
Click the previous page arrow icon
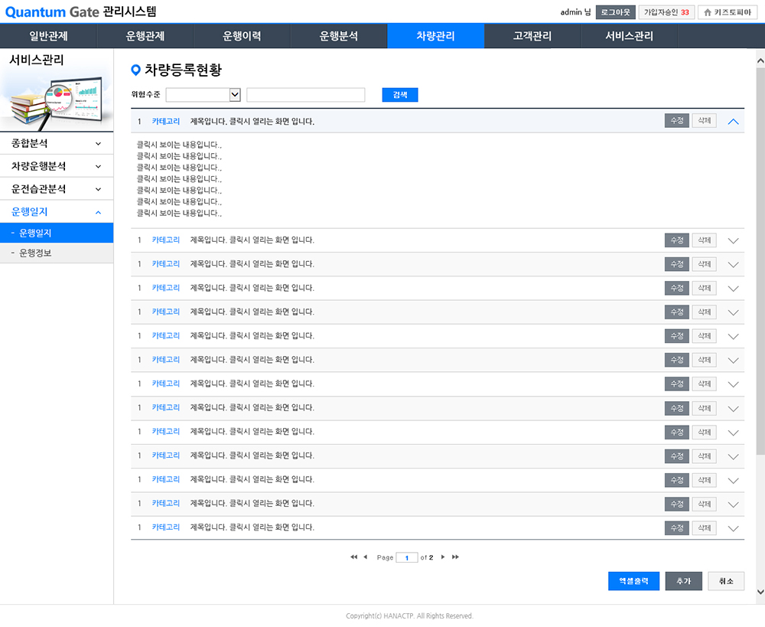[366, 557]
